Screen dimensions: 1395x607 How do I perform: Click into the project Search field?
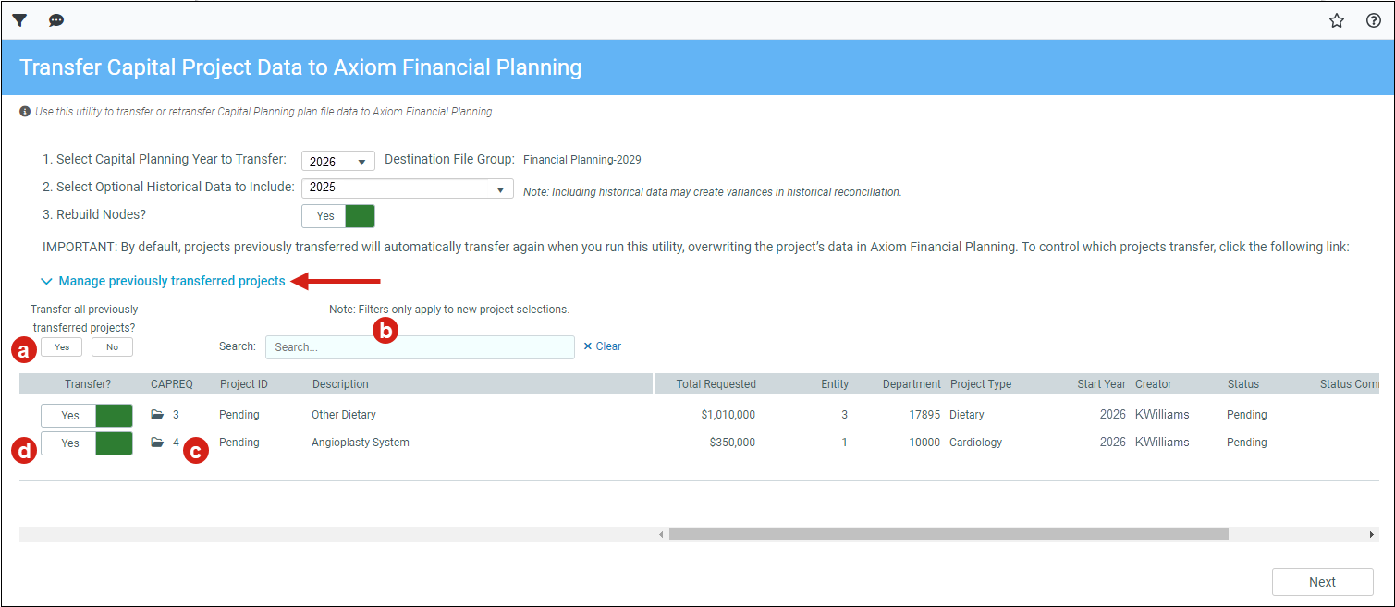(420, 347)
